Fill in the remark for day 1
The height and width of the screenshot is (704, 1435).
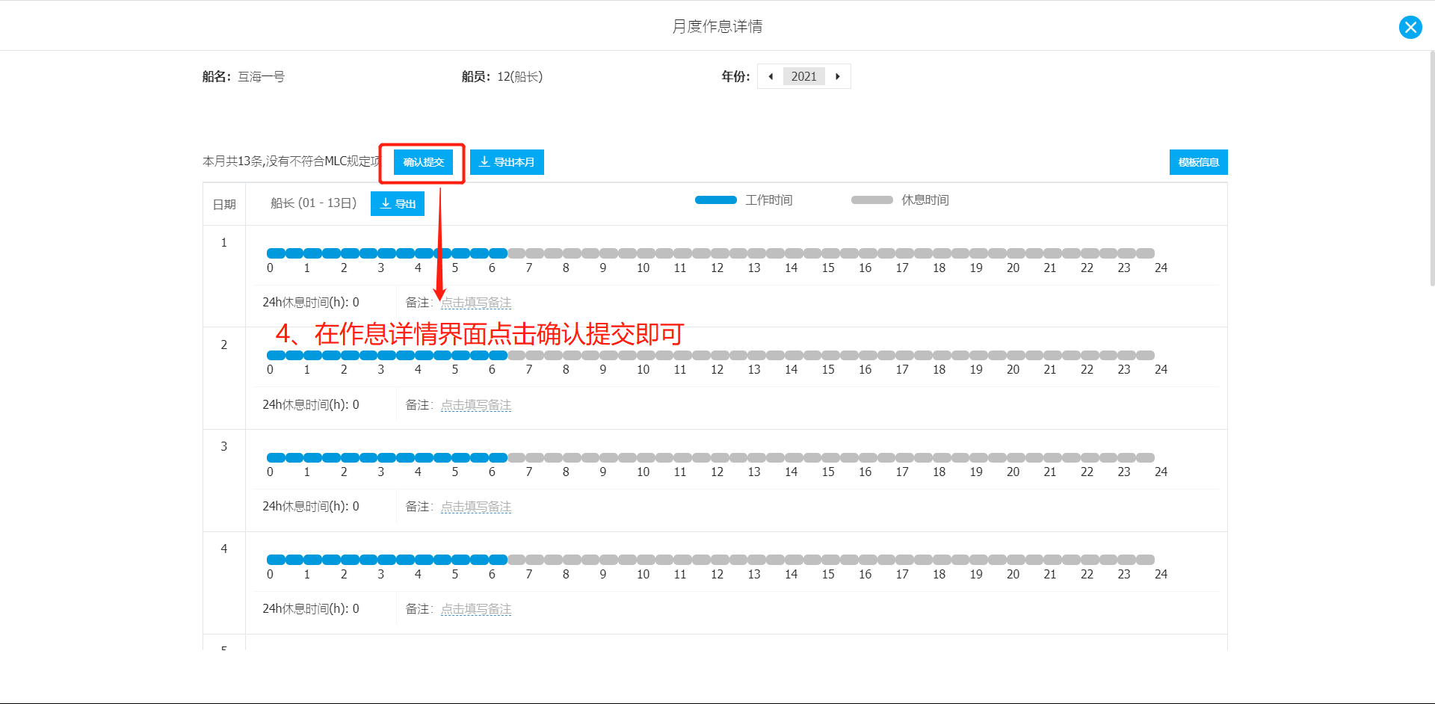tap(476, 303)
